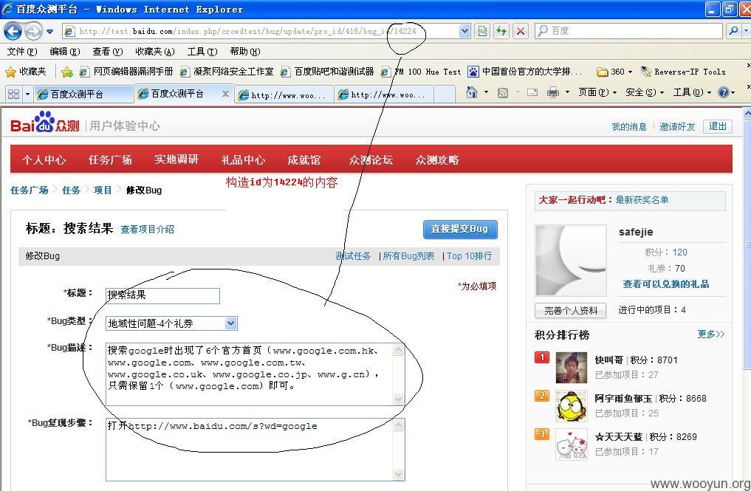The height and width of the screenshot is (491, 751).
Task: Open Top 10排行 link
Action: click(469, 256)
